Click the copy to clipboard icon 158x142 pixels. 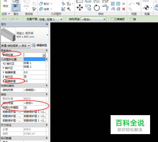click(x=34, y=4)
